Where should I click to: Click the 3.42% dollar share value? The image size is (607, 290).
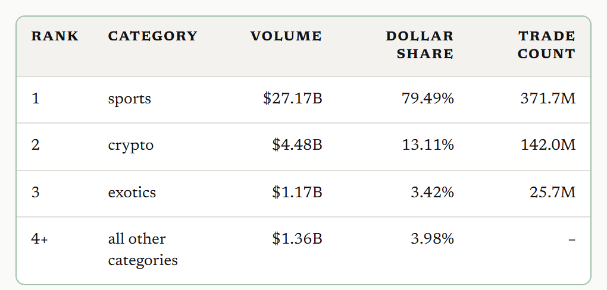(x=433, y=192)
